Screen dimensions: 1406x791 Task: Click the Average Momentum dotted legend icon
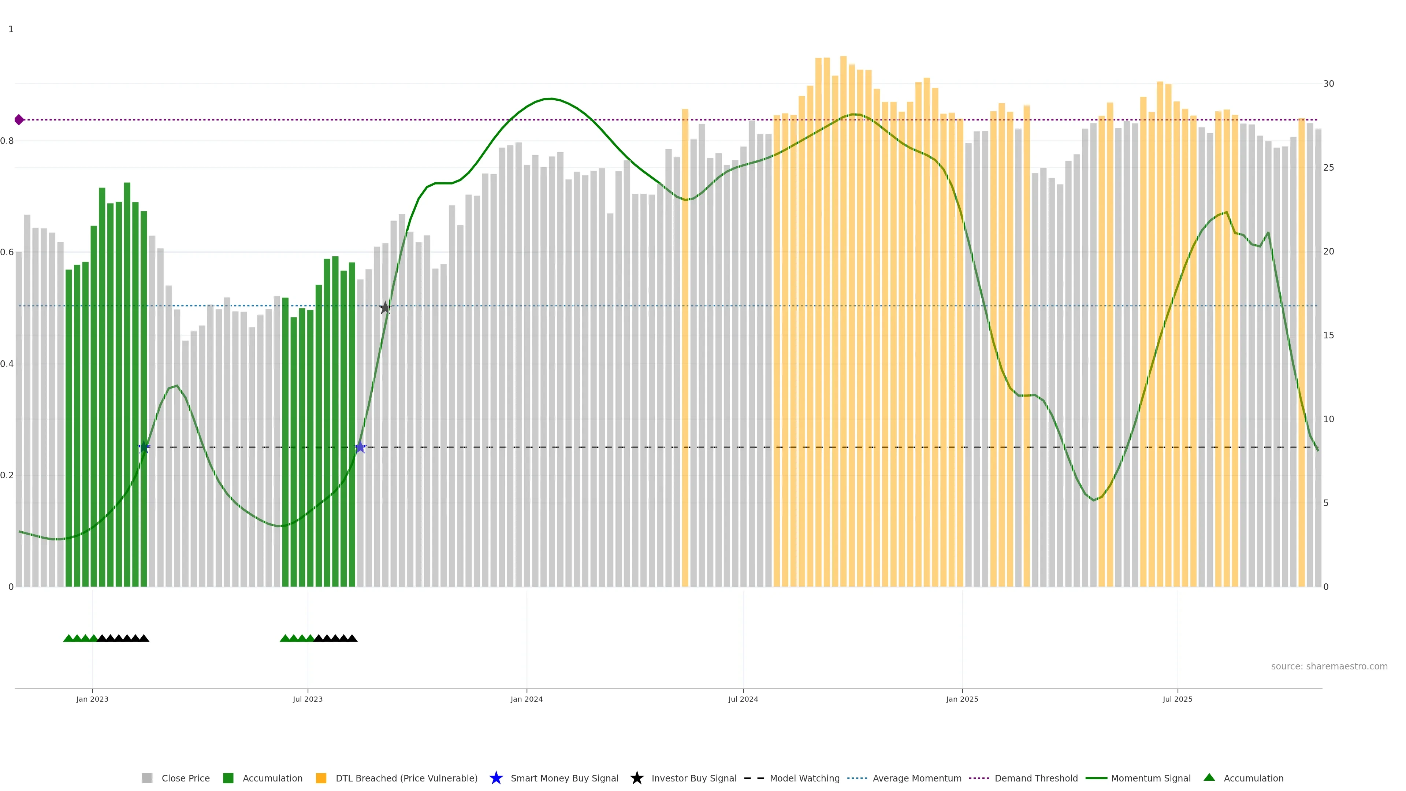coord(857,778)
